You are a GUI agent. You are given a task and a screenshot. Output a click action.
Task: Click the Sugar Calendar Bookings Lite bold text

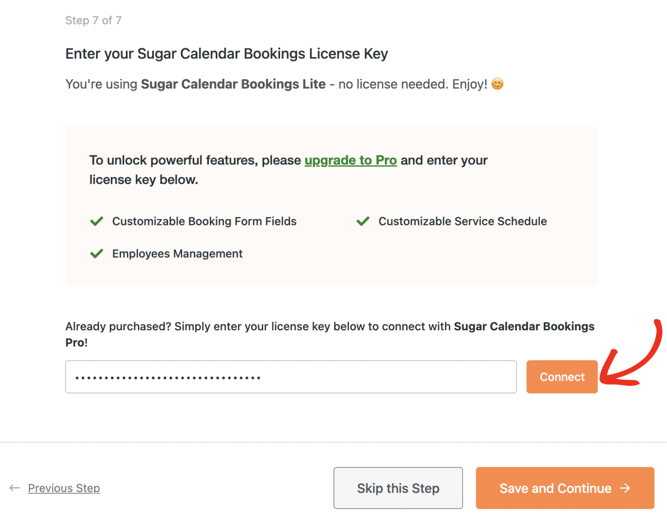(x=233, y=84)
